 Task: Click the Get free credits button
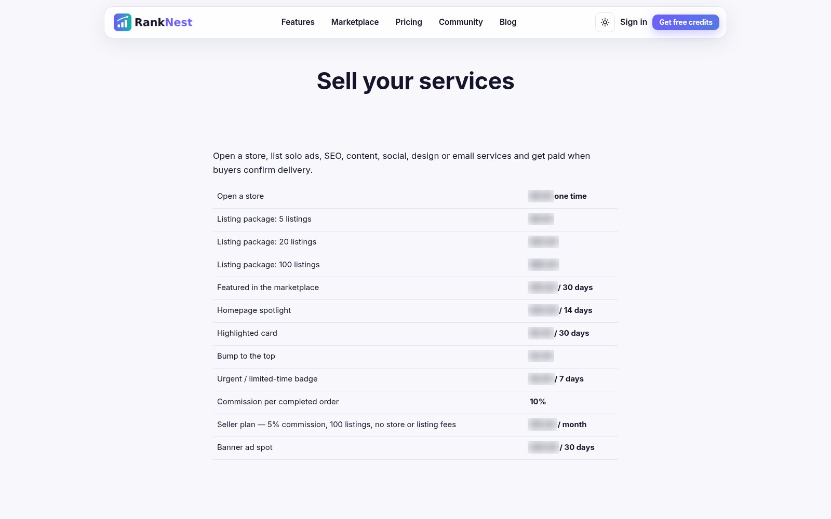pyautogui.click(x=686, y=22)
